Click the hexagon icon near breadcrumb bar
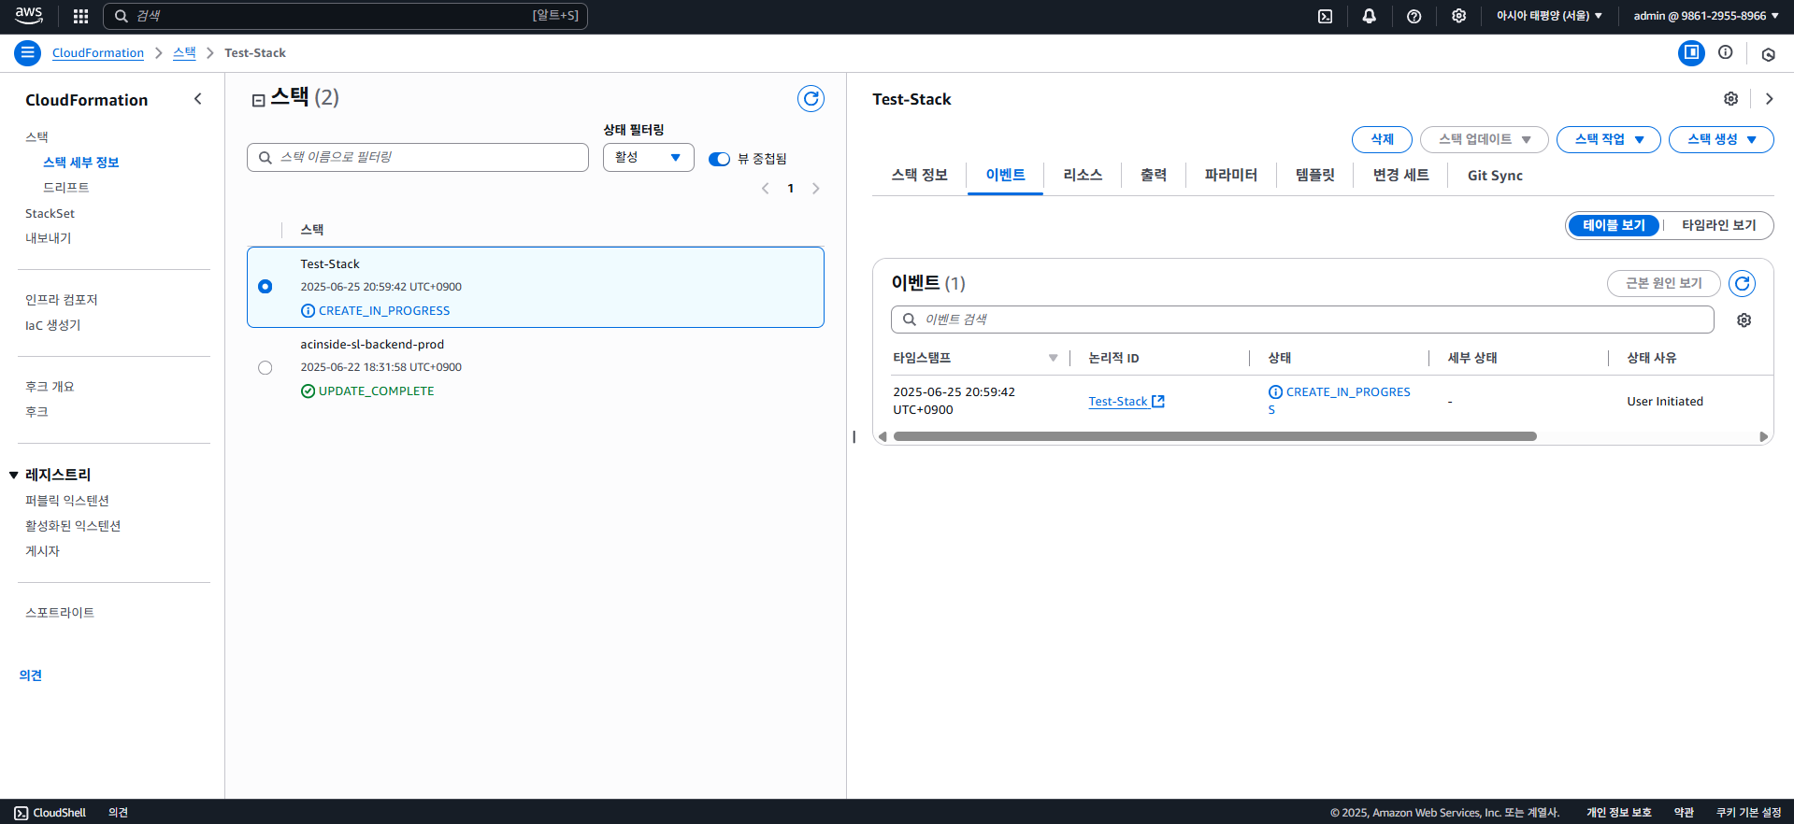 [1768, 54]
